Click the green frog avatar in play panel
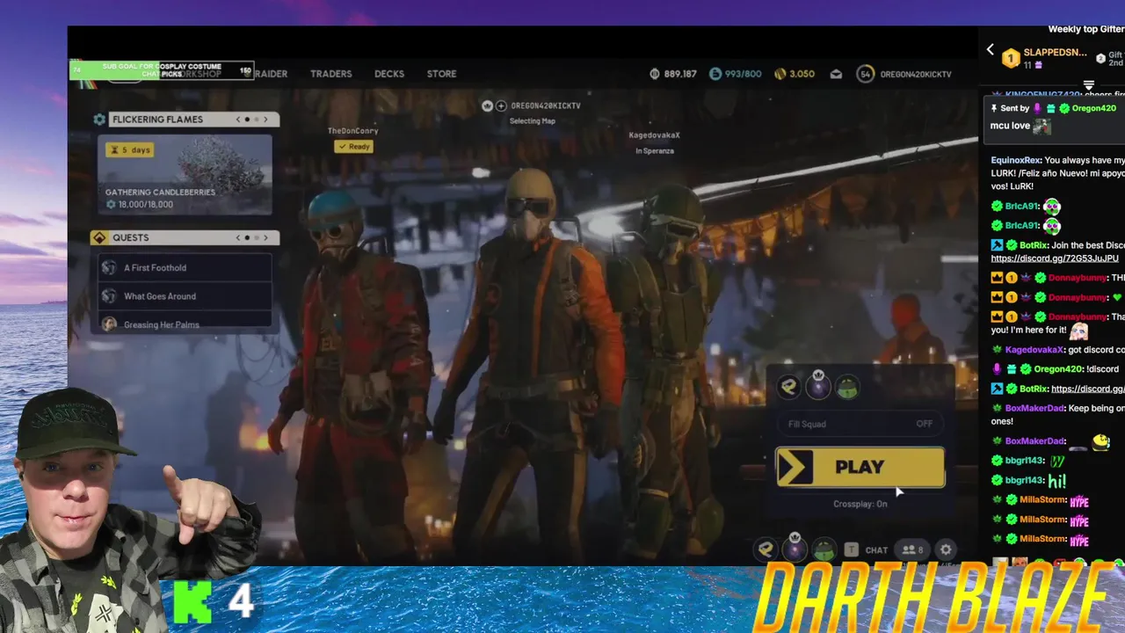The image size is (1125, 633). (x=847, y=387)
